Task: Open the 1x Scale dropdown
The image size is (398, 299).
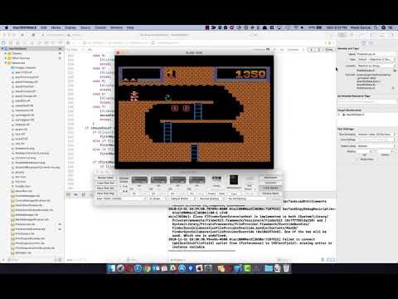Action: click(x=158, y=199)
